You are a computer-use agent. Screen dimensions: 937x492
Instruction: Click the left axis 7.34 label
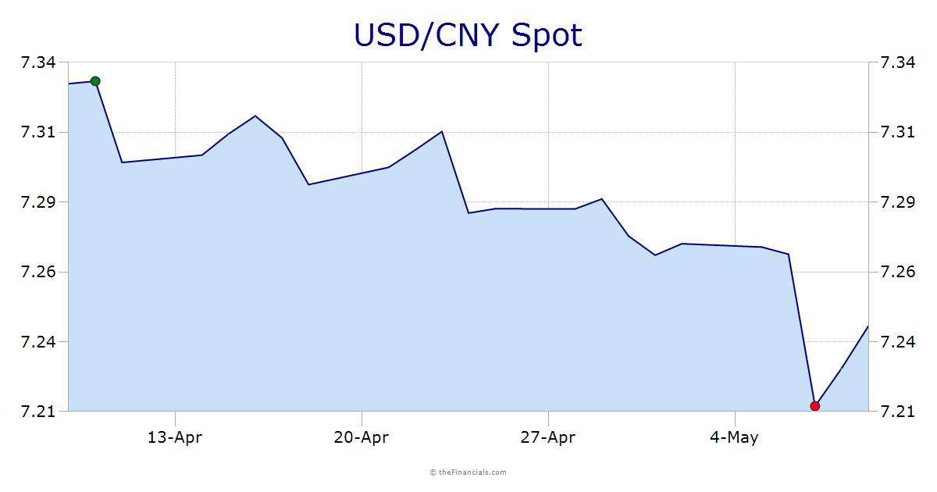tap(37, 62)
